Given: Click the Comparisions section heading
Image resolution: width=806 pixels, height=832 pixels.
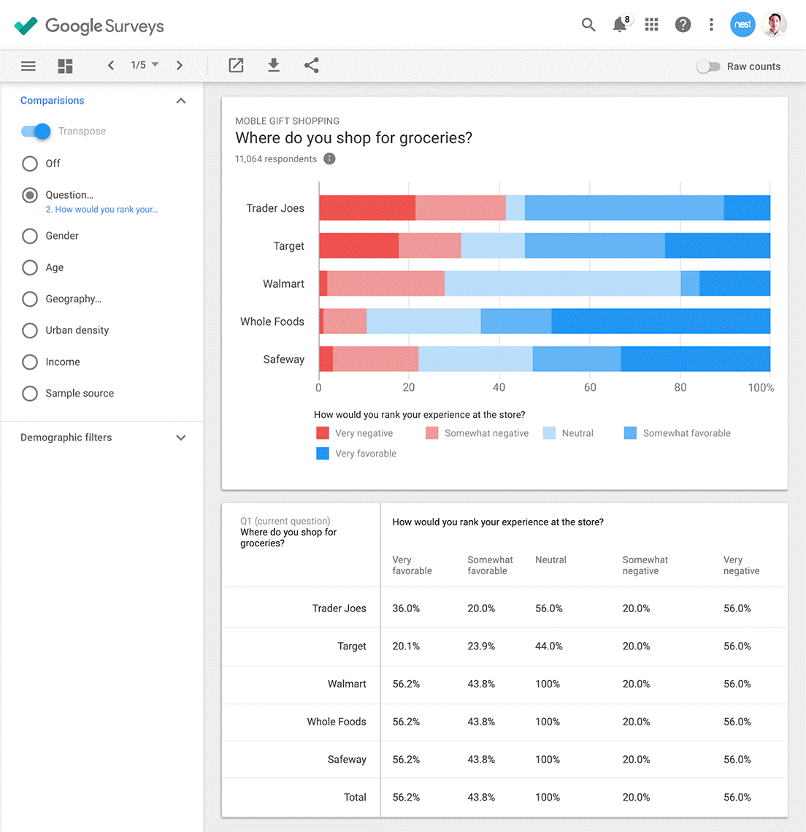Looking at the screenshot, I should tap(52, 100).
